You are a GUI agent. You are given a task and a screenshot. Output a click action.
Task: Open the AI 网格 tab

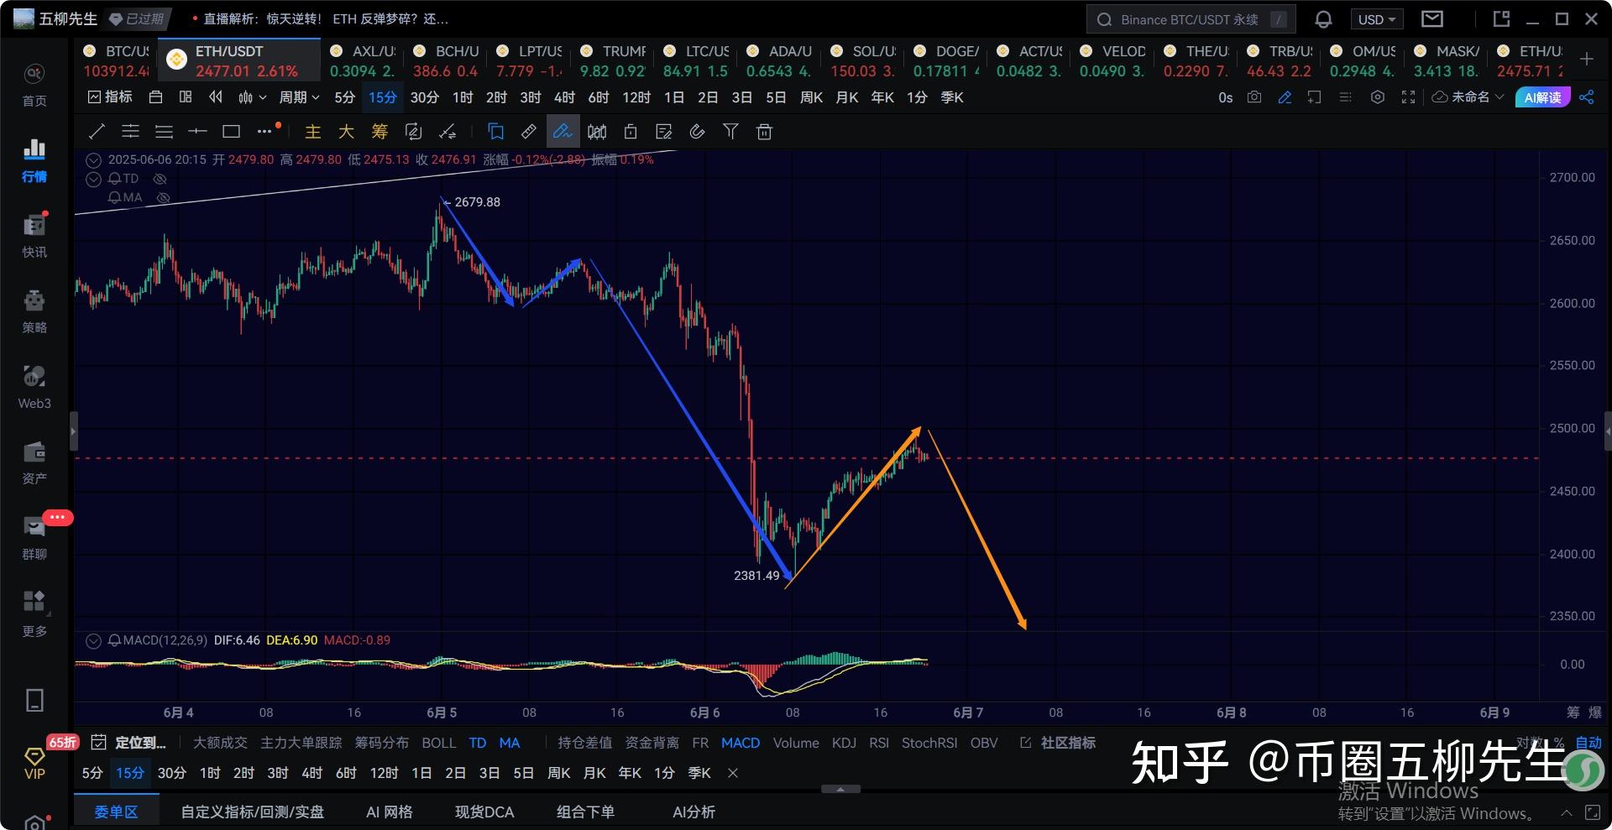coord(389,812)
